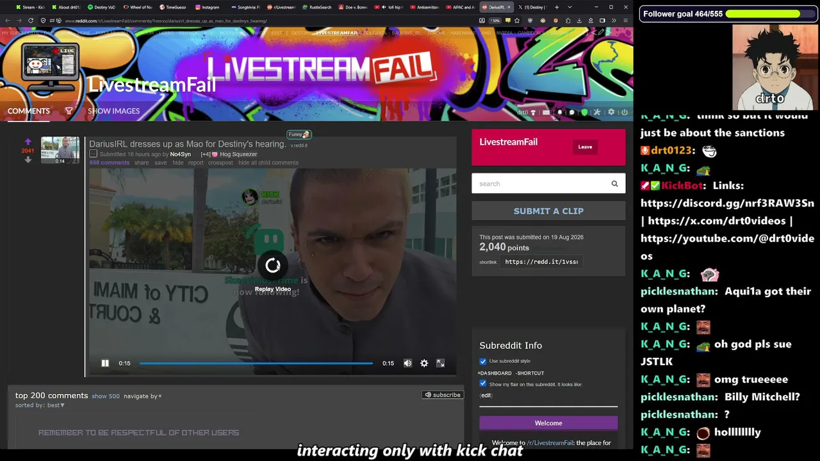Open reddit chat bubble icon
The height and width of the screenshot is (461, 820).
[x=571, y=113]
